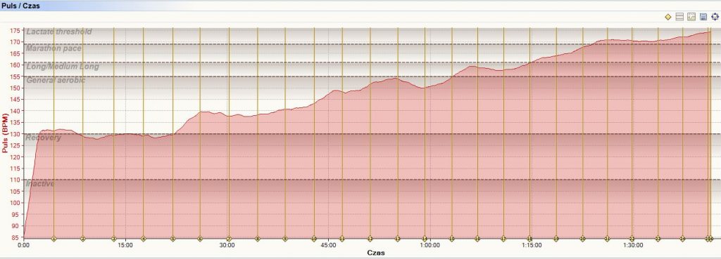The image size is (721, 259).
Task: Click the 'Marathon pace' zone label
Action: (54, 48)
